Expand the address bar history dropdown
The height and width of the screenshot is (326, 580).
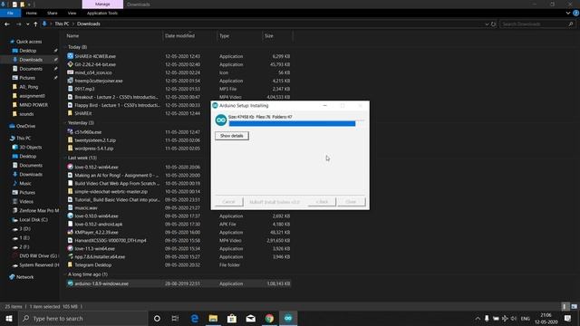tap(487, 24)
